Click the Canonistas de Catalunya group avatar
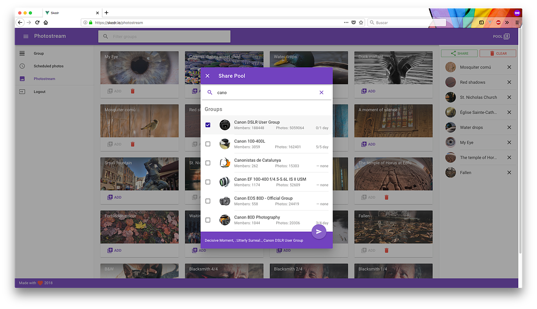Image resolution: width=537 pixels, height=309 pixels. [x=225, y=163]
